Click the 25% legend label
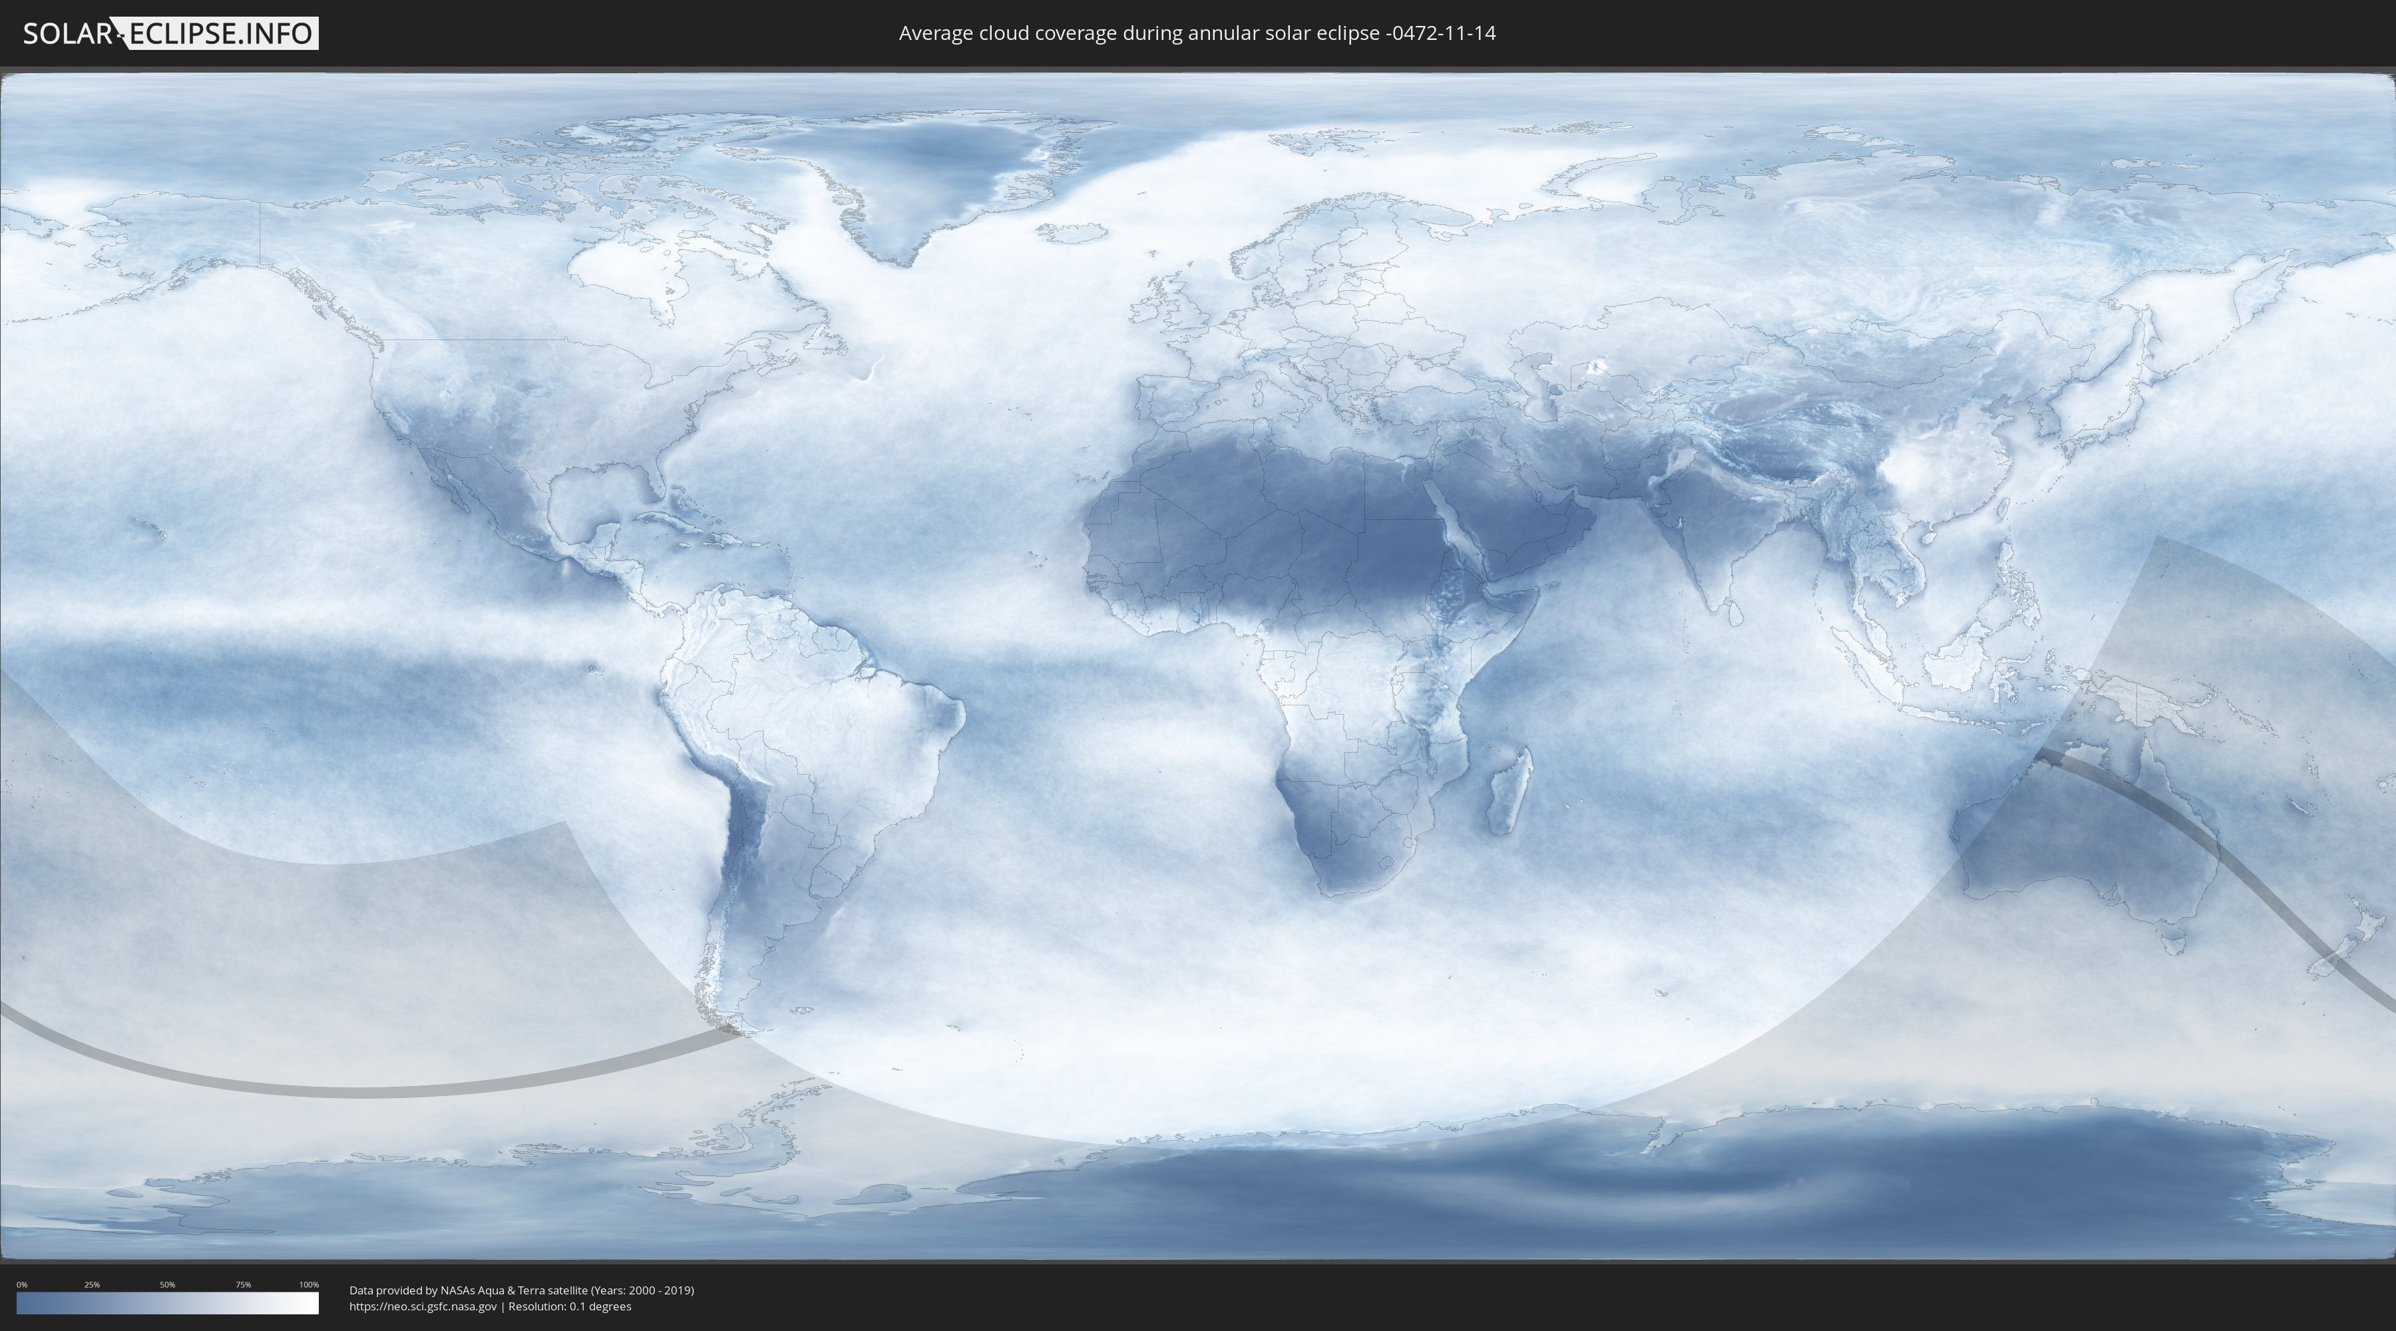Viewport: 2396px width, 1331px height. [92, 1284]
